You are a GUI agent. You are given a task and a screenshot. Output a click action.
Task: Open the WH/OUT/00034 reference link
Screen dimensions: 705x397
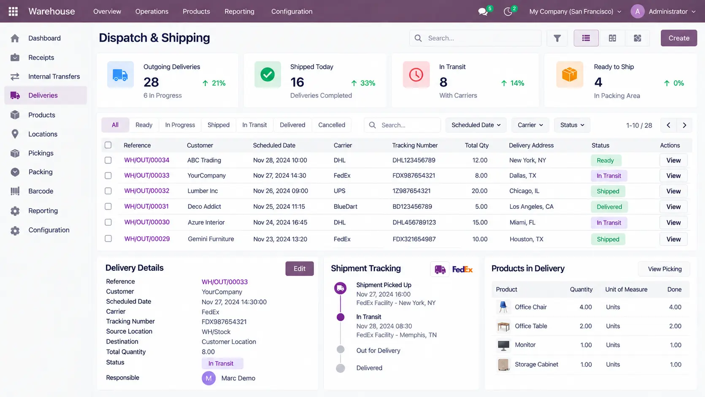(147, 160)
